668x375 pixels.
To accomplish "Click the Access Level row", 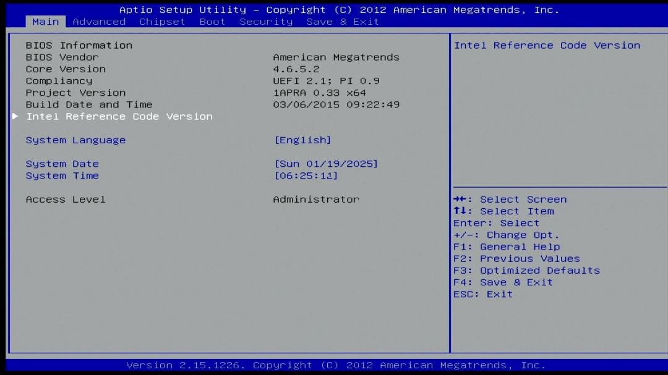I will tap(65, 199).
